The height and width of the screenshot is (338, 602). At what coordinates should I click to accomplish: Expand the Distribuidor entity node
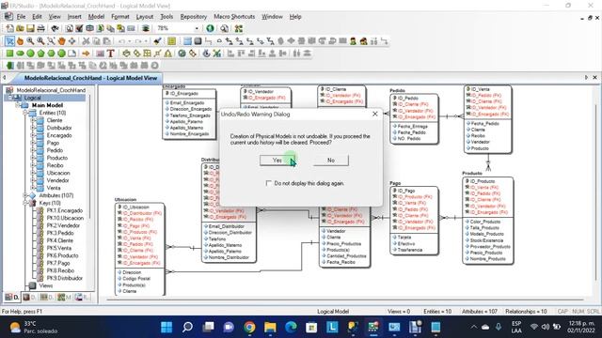(x=33, y=128)
